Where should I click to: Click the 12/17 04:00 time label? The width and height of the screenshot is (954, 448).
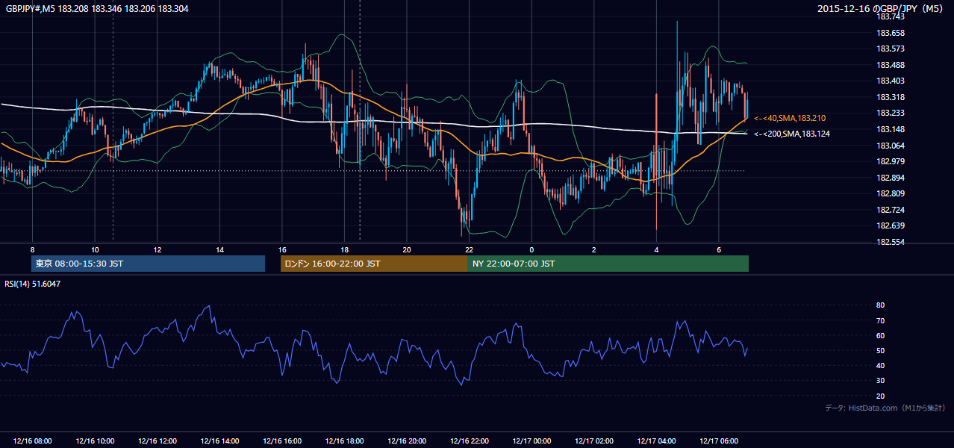(656, 441)
